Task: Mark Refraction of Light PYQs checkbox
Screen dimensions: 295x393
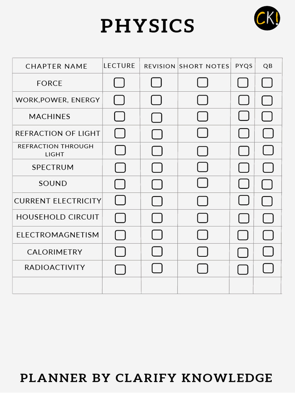Action: (x=244, y=133)
